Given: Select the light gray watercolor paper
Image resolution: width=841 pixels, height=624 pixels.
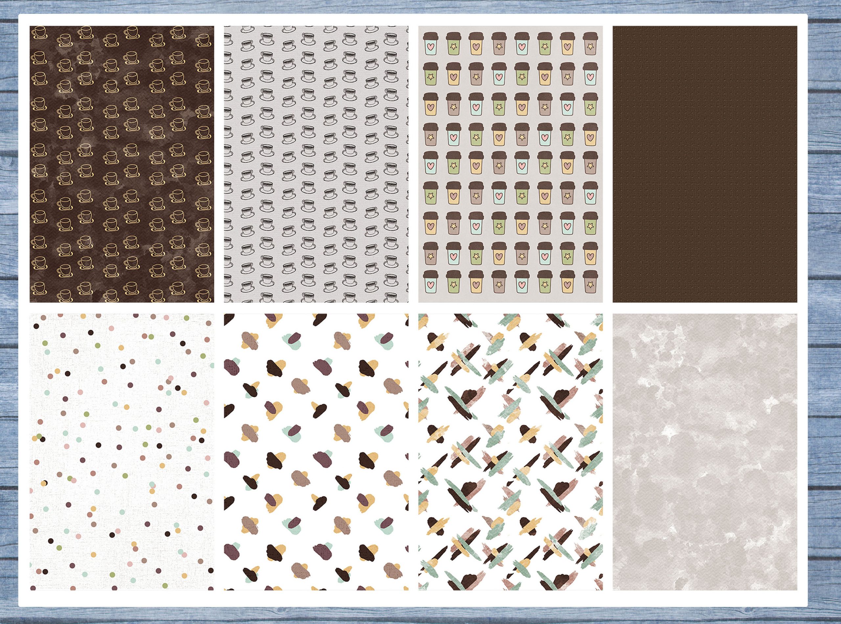Looking at the screenshot, I should [705, 452].
